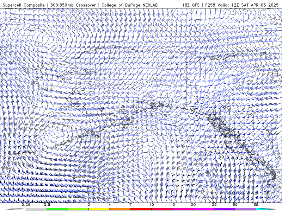Click the bright green colorbar segment
The width and height of the screenshot is (282, 211).
pos(57,209)
